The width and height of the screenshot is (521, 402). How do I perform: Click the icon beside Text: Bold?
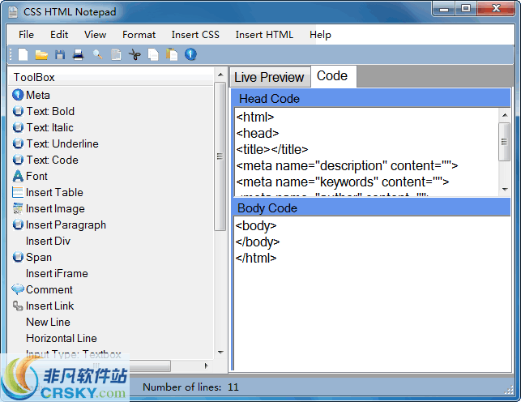[18, 111]
